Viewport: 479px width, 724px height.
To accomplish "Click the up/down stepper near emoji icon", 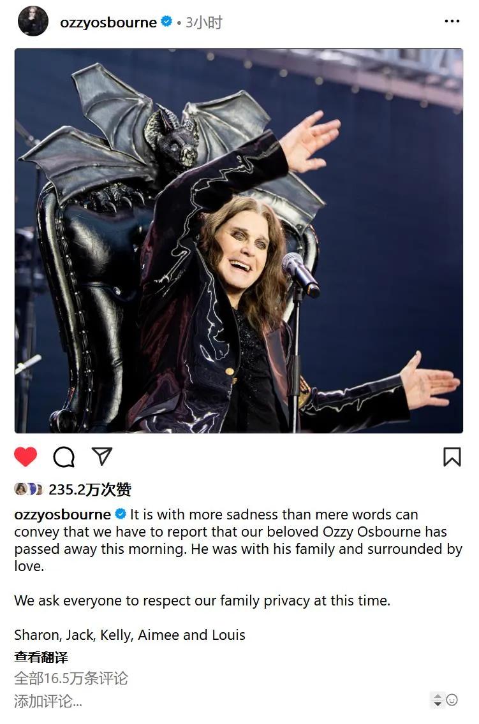I will click(x=437, y=700).
